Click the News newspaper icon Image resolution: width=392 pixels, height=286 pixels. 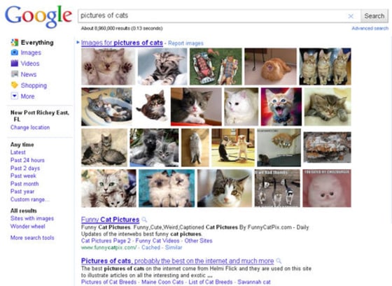click(x=15, y=74)
